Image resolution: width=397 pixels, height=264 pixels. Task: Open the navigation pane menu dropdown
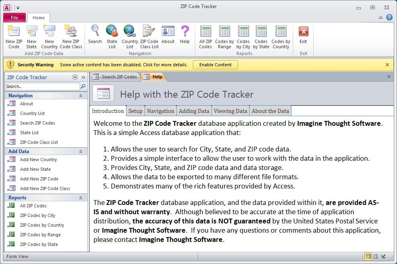click(x=75, y=77)
